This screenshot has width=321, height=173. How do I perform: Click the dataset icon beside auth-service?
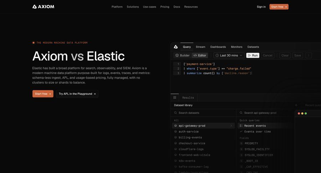click(x=175, y=132)
